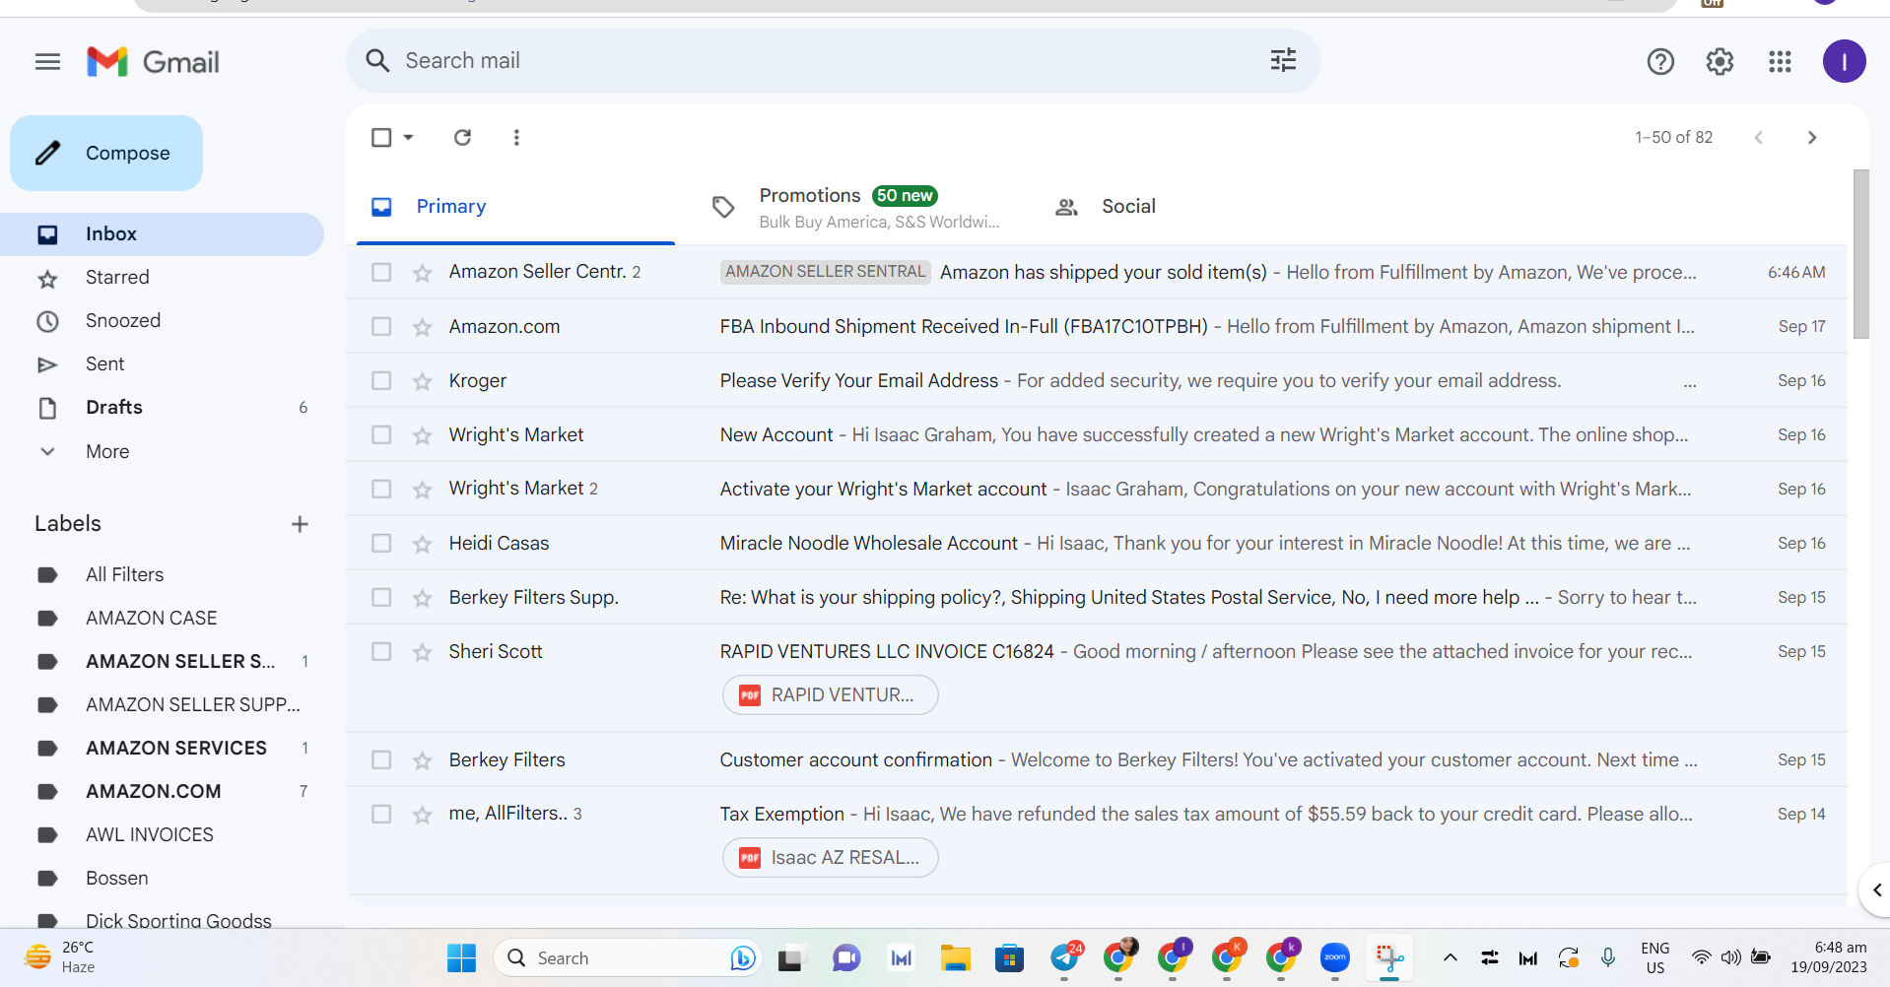The height and width of the screenshot is (987, 1890).
Task: Open the Isaac AZ RESAL... PDF attachment
Action: pyautogui.click(x=830, y=858)
